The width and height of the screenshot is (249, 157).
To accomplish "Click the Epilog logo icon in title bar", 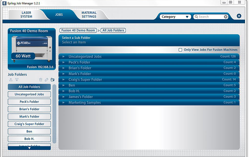I will pyautogui.click(x=4, y=3).
